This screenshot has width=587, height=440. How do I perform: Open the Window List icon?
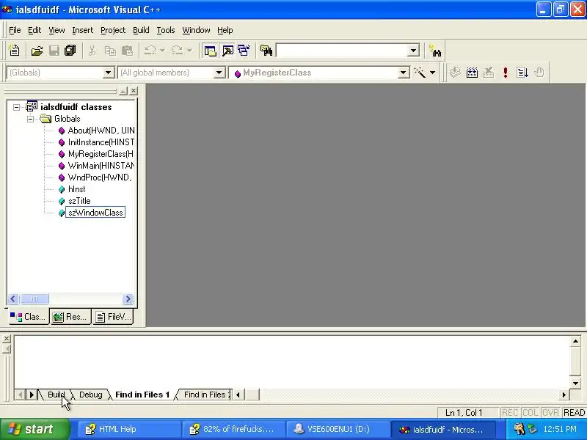click(x=244, y=51)
